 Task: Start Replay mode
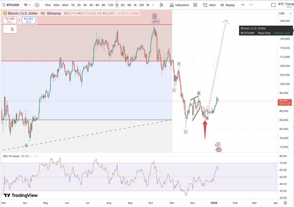pos(228,5)
